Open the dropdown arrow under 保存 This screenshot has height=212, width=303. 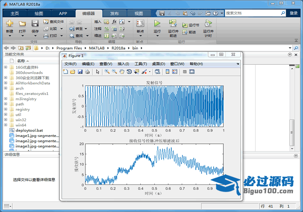point(35,36)
